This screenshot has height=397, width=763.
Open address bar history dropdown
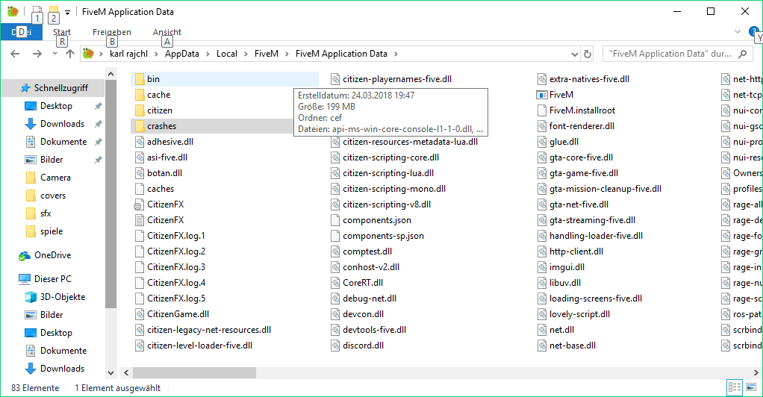[x=575, y=54]
